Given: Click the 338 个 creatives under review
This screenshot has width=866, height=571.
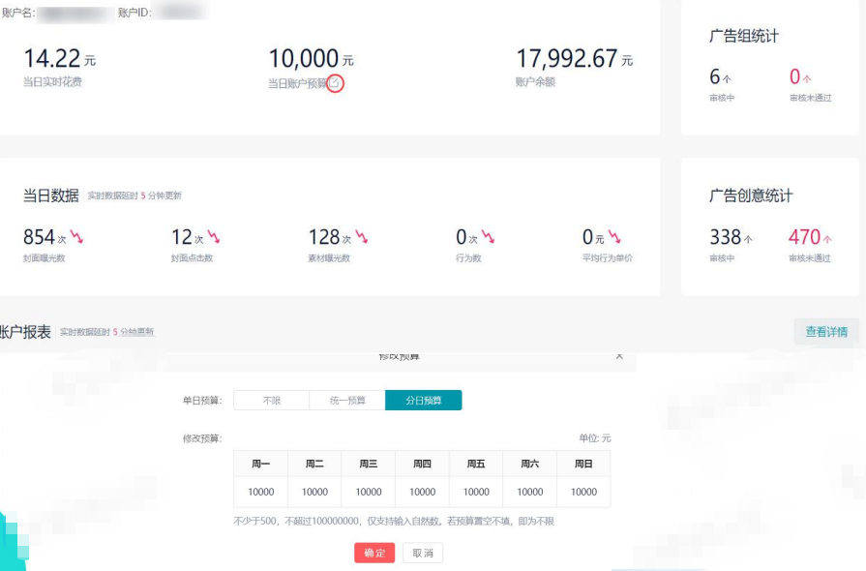Looking at the screenshot, I should click(731, 237).
